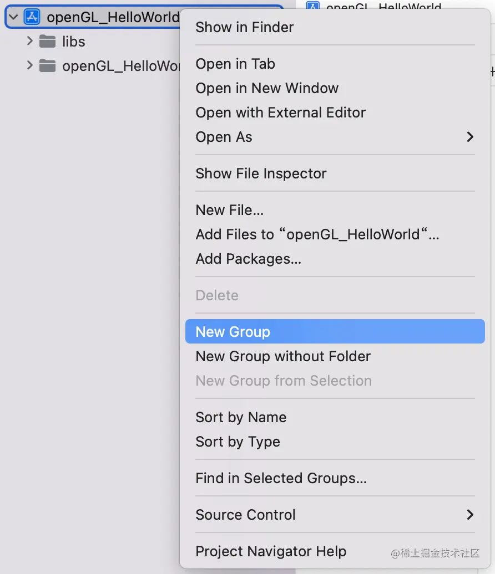Choose Open in New Window

[335, 88]
